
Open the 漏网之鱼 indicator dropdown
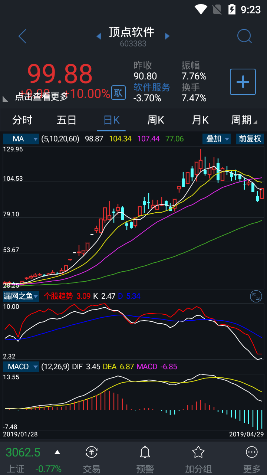click(21, 296)
